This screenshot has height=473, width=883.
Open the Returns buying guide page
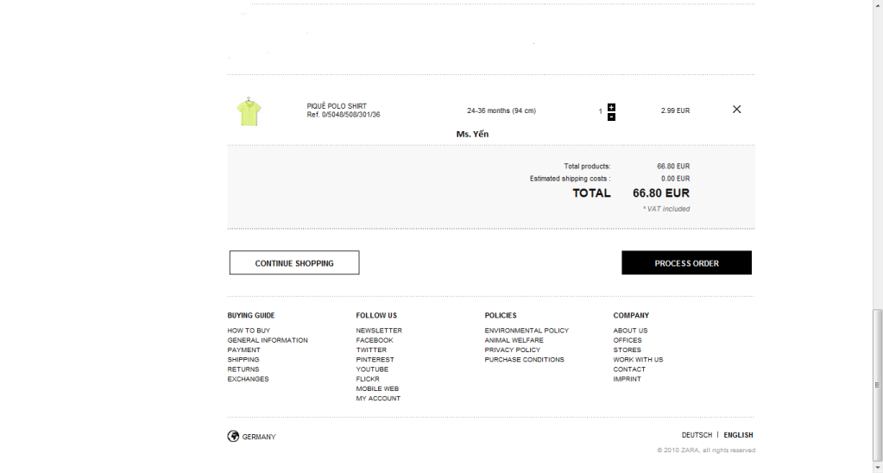tap(243, 369)
